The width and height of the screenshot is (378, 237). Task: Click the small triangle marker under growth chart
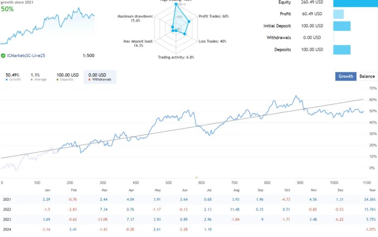point(196,177)
